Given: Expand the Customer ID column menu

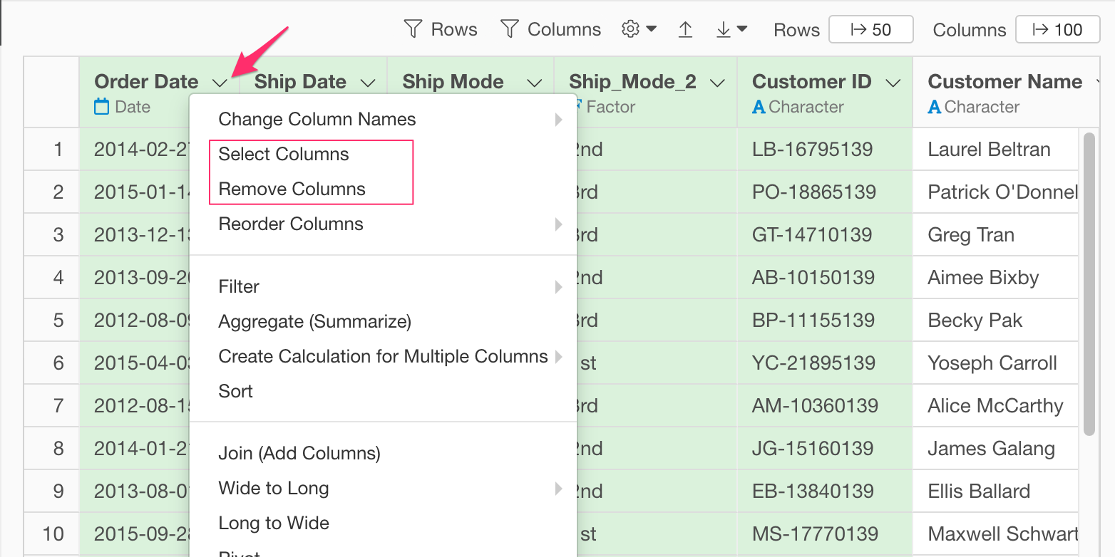Looking at the screenshot, I should pos(893,83).
